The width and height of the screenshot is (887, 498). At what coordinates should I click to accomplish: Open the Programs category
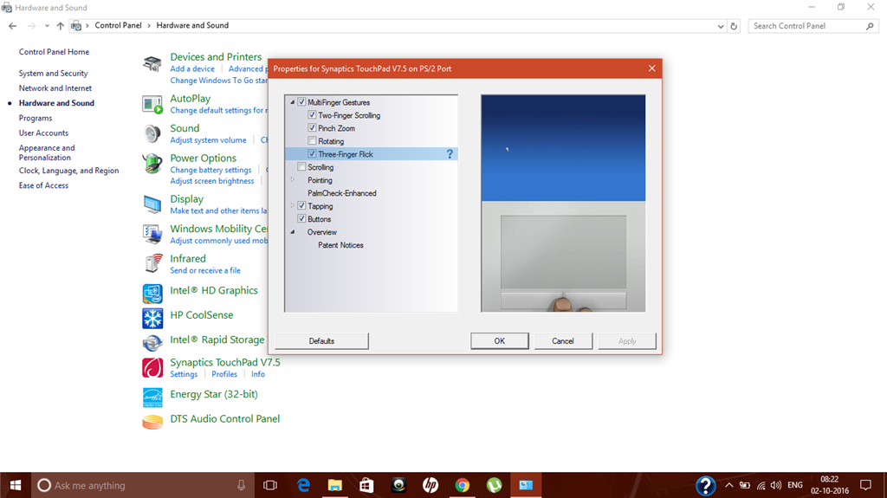[x=35, y=118]
